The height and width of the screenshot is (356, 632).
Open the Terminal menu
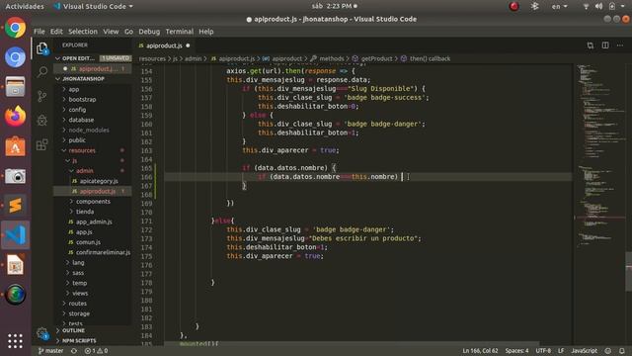click(x=180, y=32)
